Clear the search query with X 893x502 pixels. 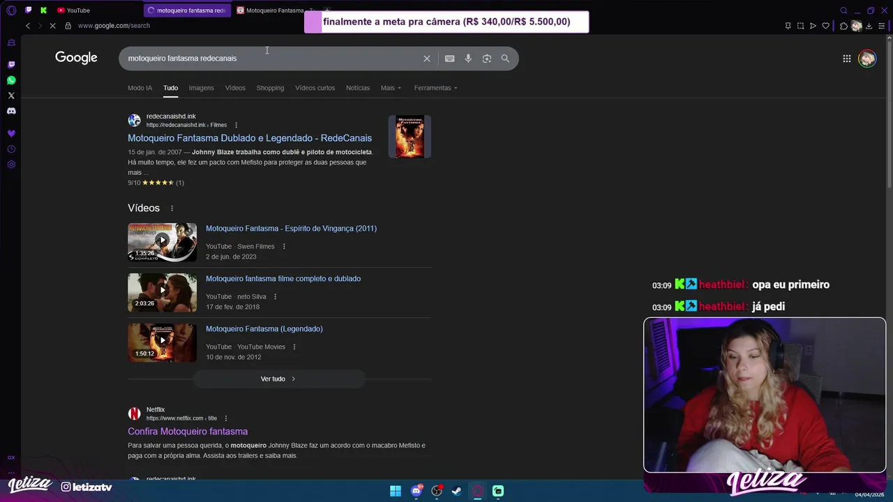click(x=427, y=59)
